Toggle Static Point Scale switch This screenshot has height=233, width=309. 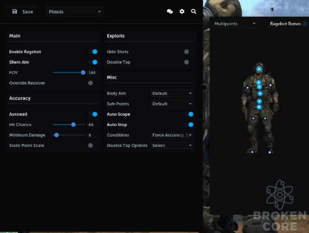click(92, 146)
